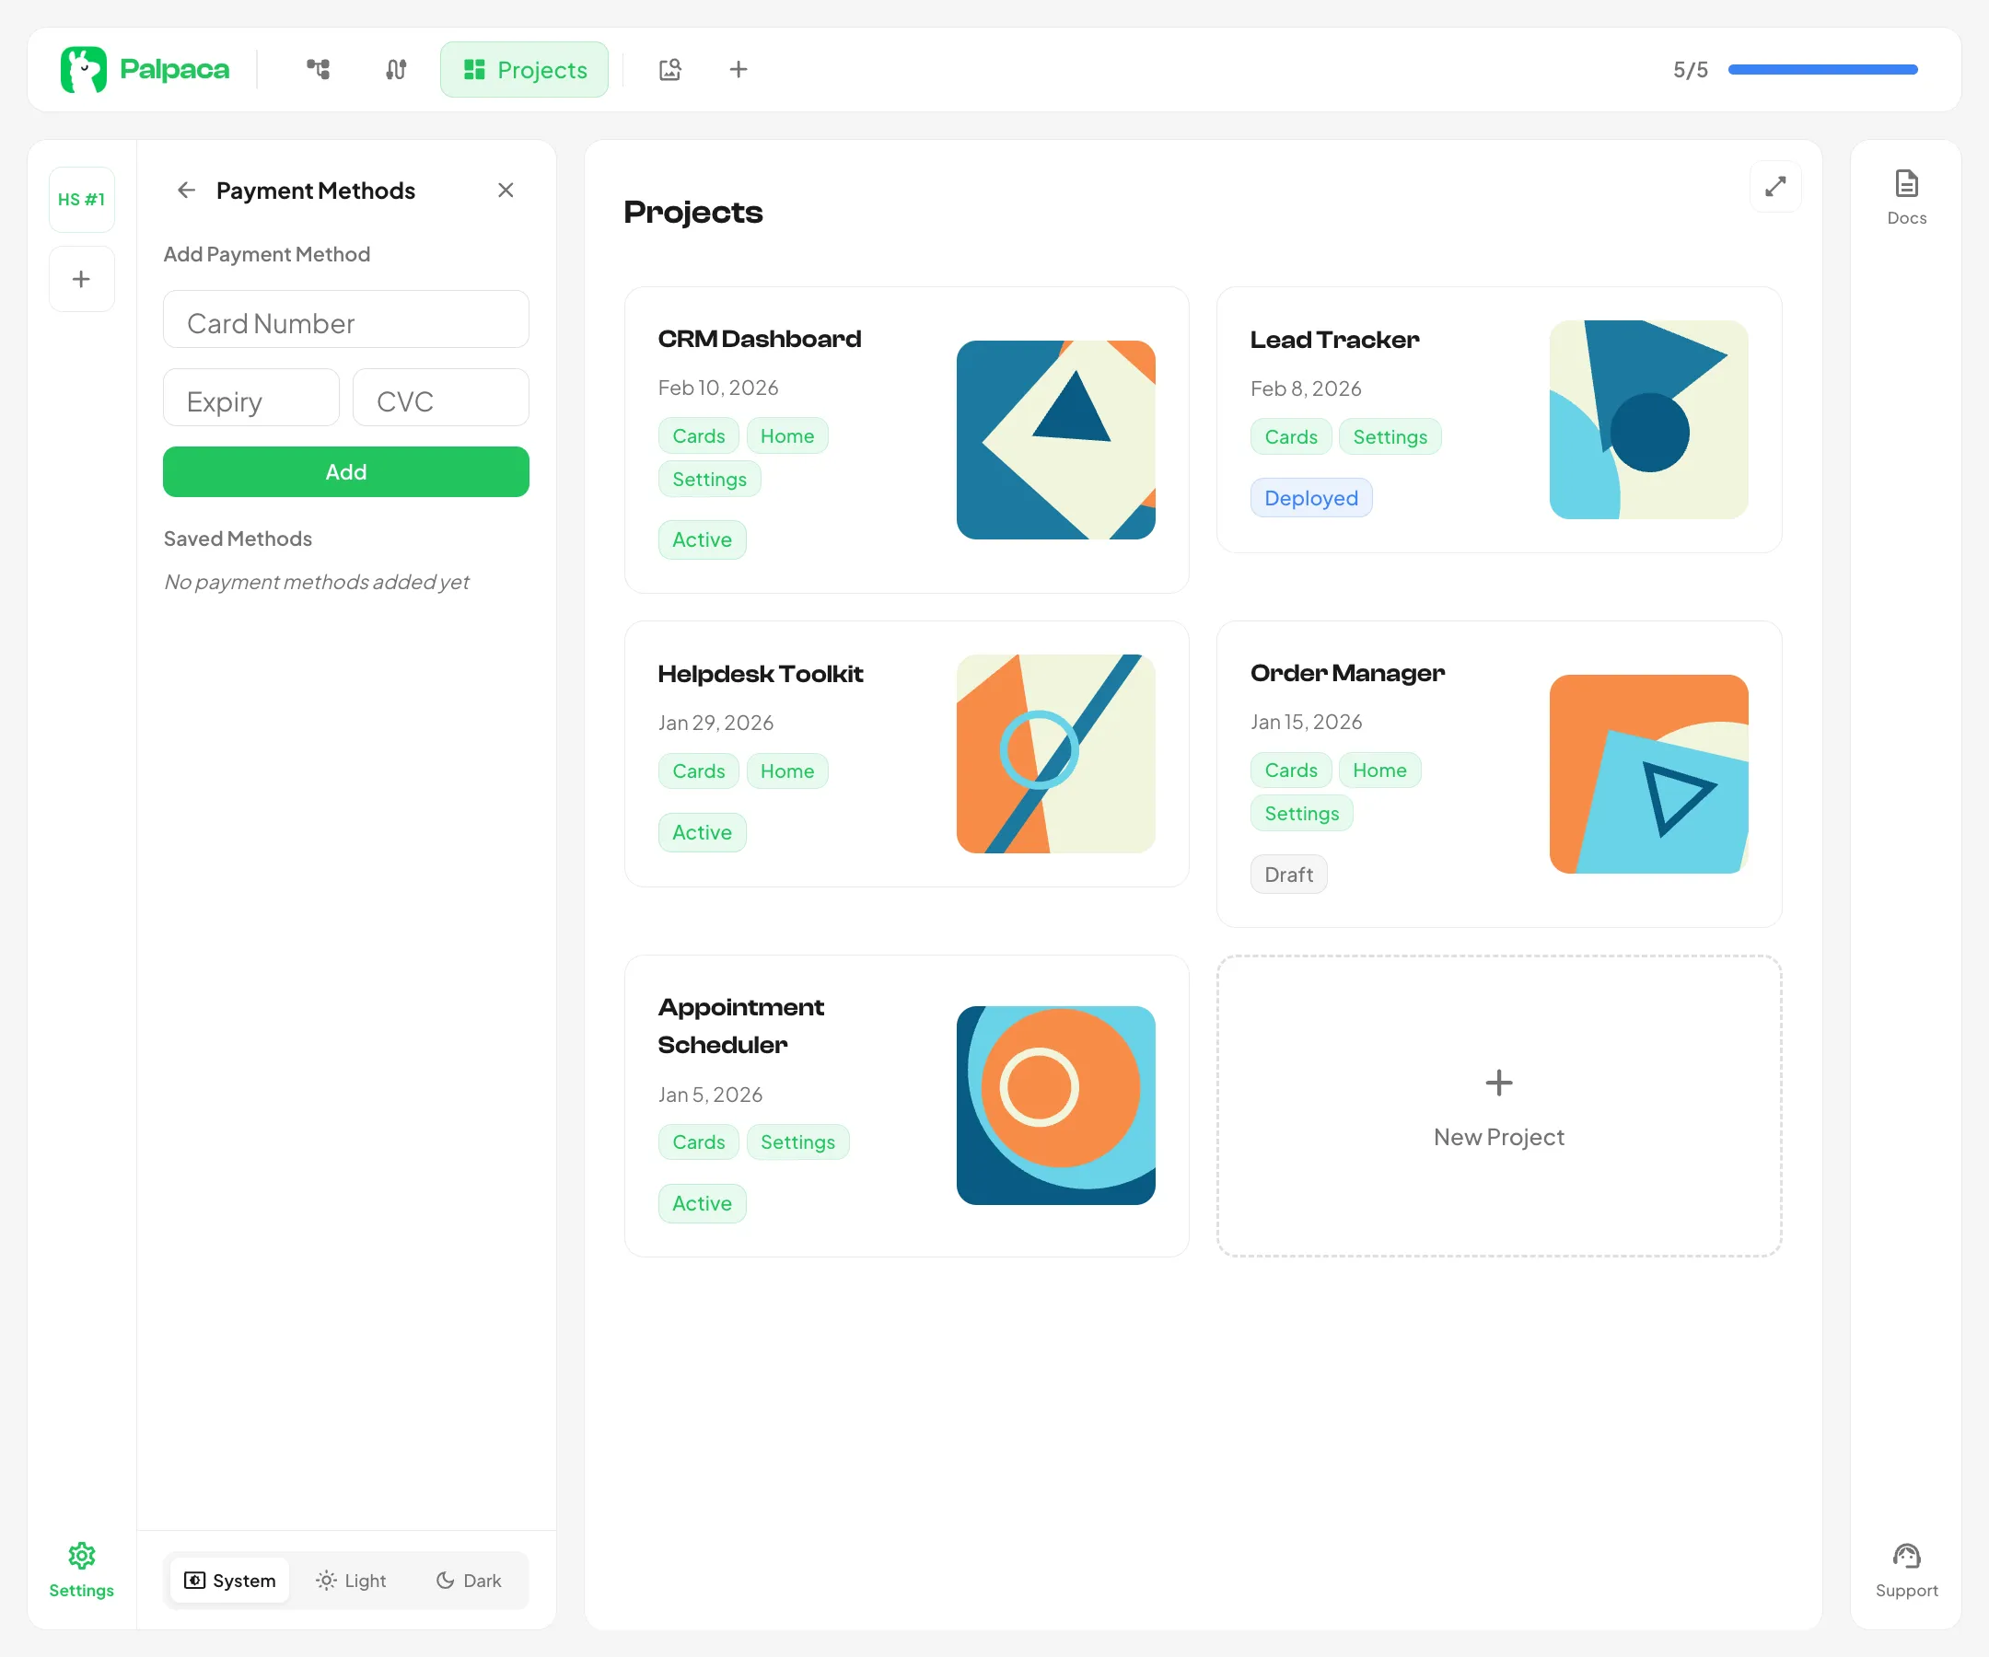
Task: Enable the Light theme
Action: [x=352, y=1580]
